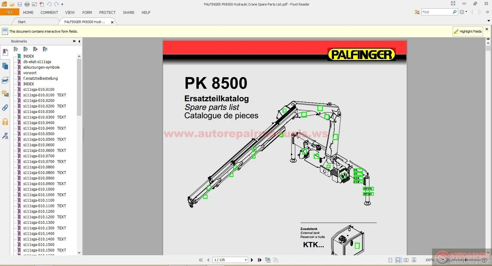Select the f.ersatzteilbestellung bookmark
The image size is (492, 266).
(41, 79)
